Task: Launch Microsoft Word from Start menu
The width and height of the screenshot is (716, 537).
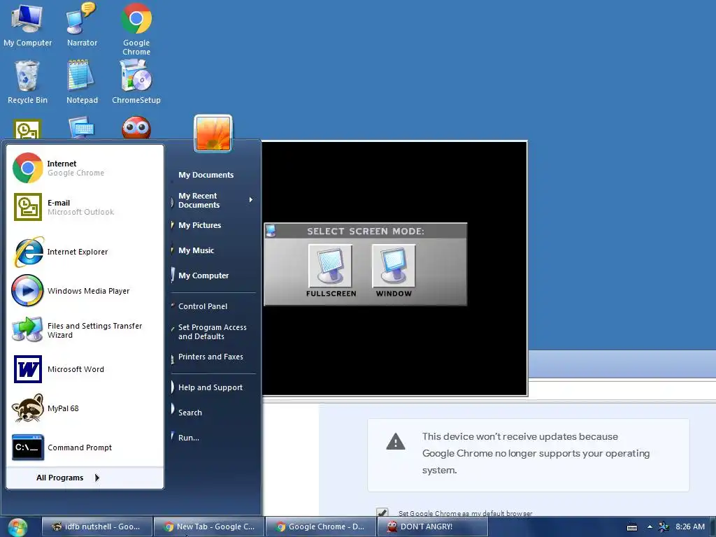Action: tap(85, 369)
